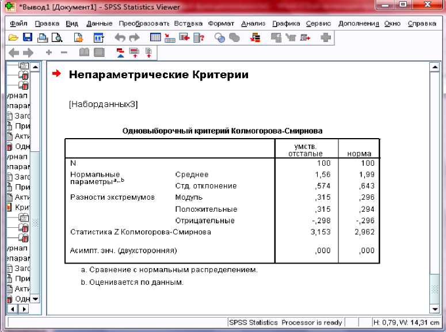The width and height of the screenshot is (446, 332).
Task: Select the Kolmogorov-Smirnov table title
Action: pyautogui.click(x=223, y=131)
